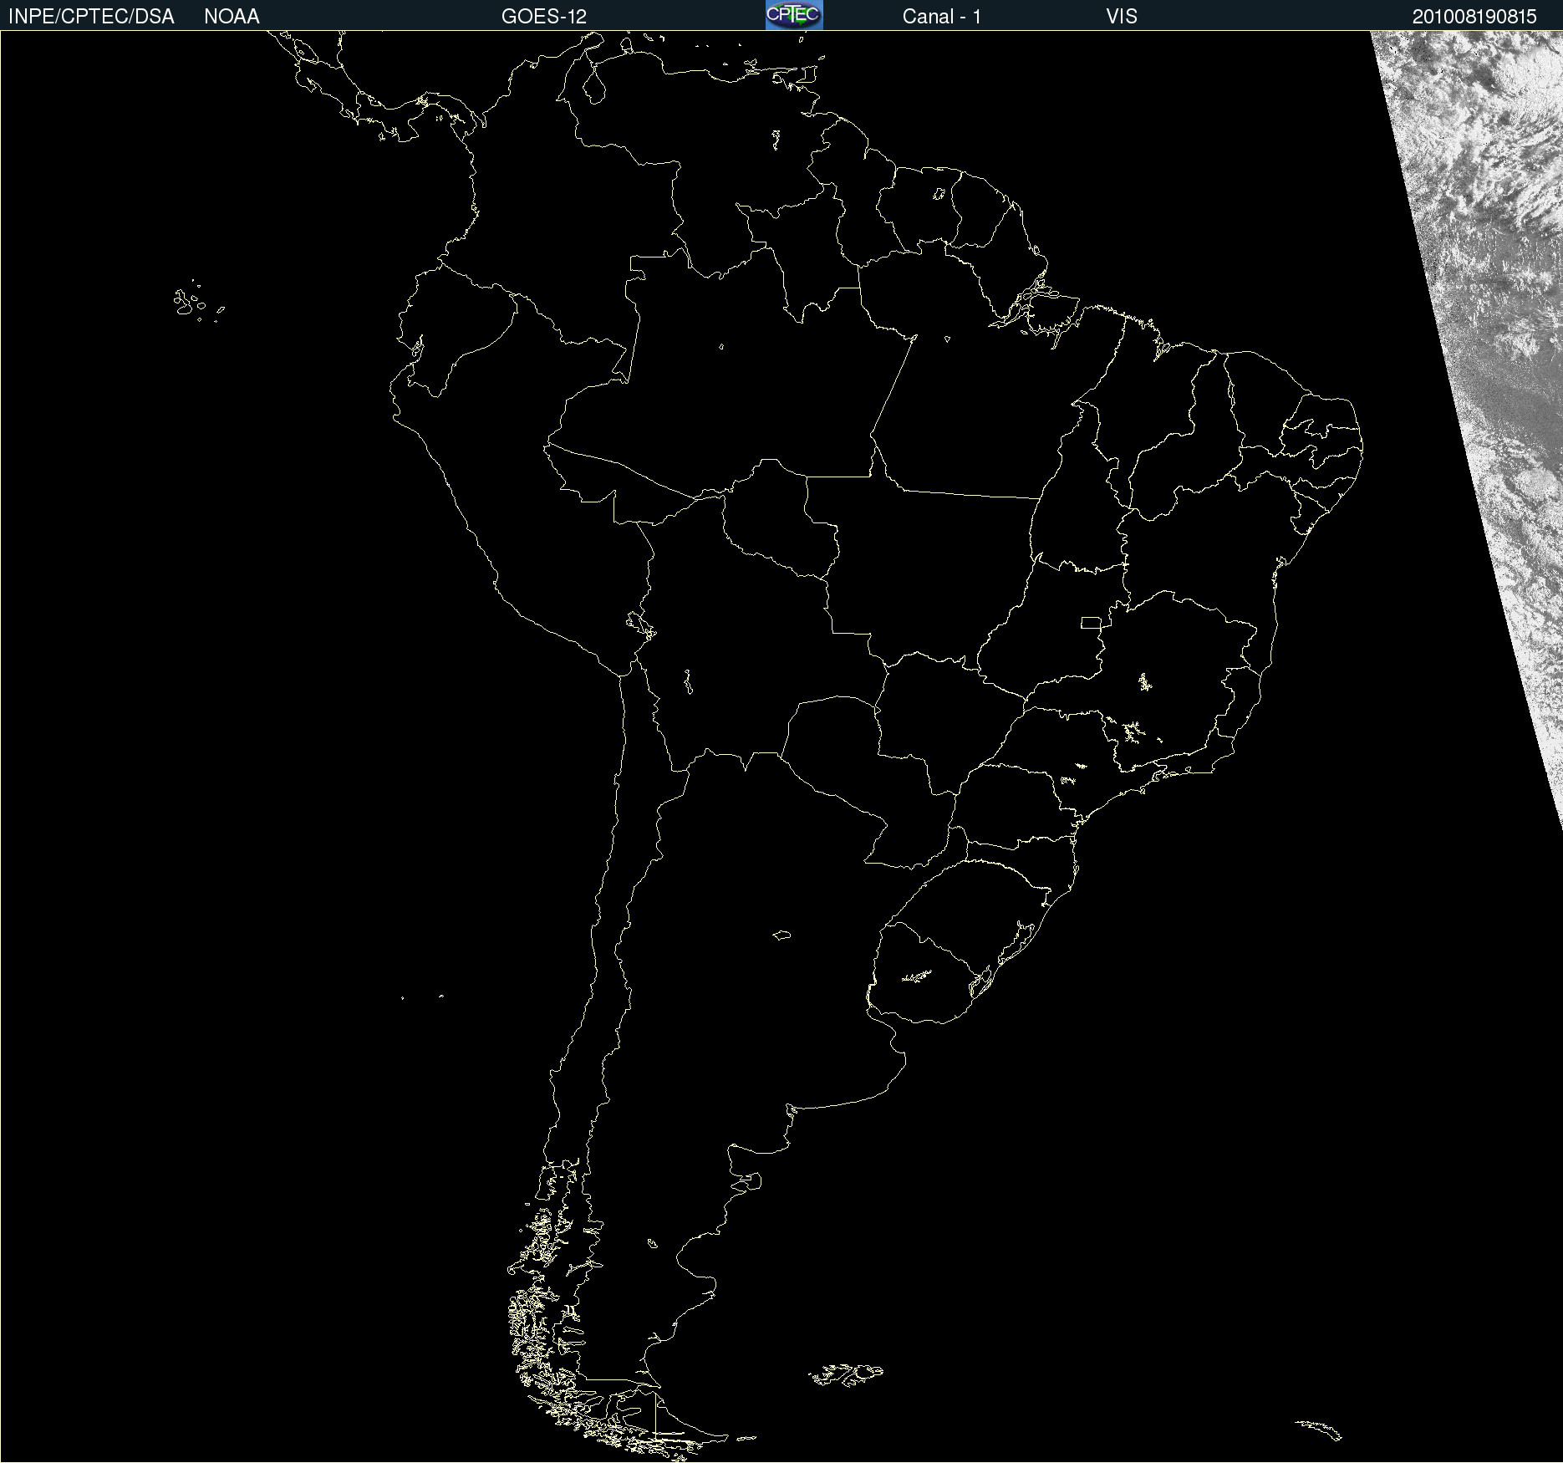Click the Canal - 1 label
1563x1463 pixels.
(x=942, y=17)
